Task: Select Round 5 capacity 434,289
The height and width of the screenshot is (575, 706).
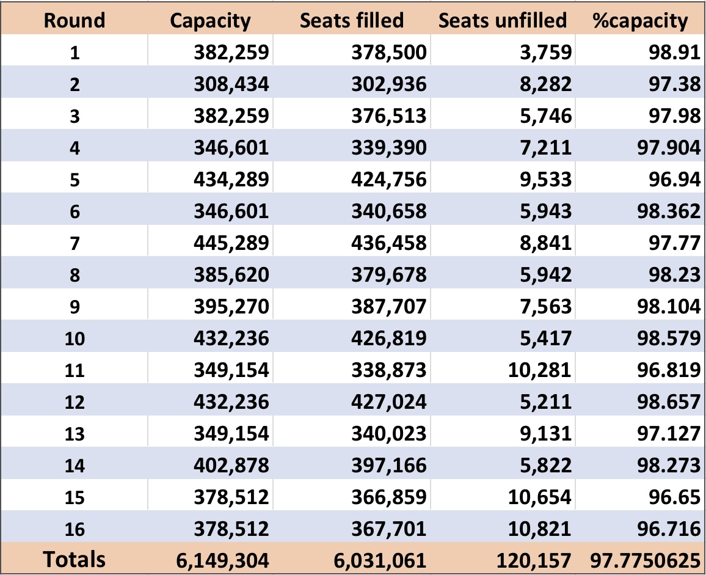Action: pyautogui.click(x=231, y=180)
